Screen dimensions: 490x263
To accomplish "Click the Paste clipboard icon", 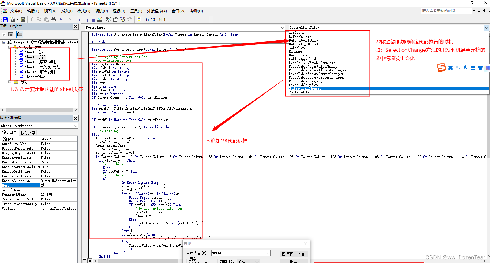I will pos(46,19).
